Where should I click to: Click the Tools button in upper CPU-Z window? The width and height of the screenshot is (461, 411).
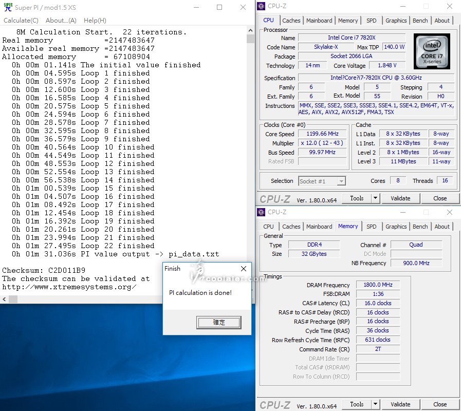(357, 198)
